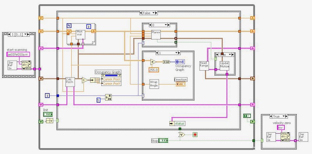Select the start scanning label
312x154 pixels.
pos(17,50)
